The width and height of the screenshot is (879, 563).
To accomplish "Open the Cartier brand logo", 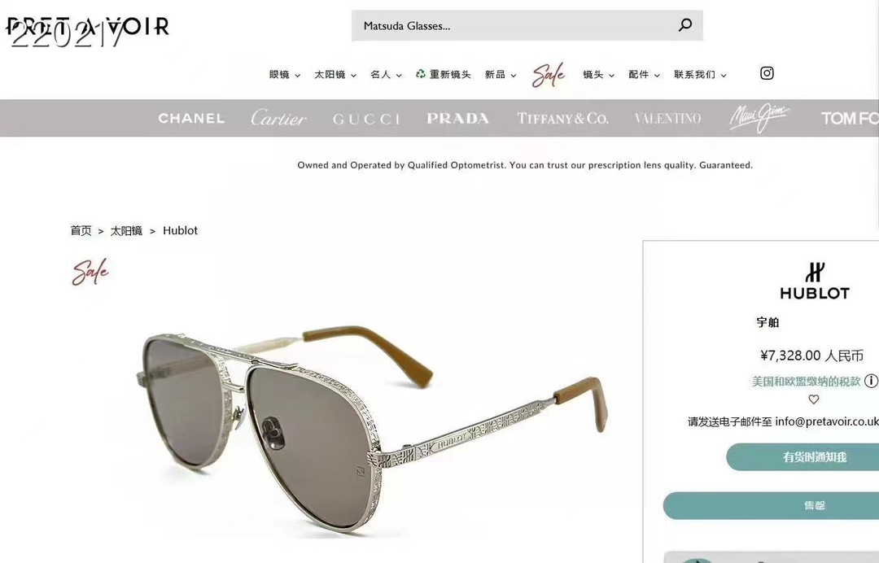I will (x=278, y=118).
